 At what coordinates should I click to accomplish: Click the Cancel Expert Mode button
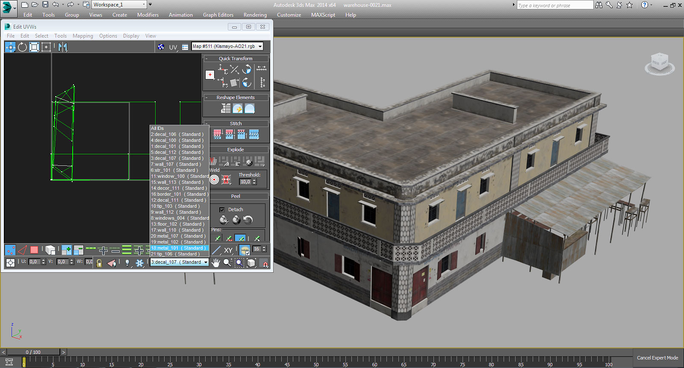coord(657,358)
